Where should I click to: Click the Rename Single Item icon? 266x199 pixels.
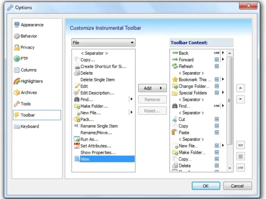click(76, 126)
